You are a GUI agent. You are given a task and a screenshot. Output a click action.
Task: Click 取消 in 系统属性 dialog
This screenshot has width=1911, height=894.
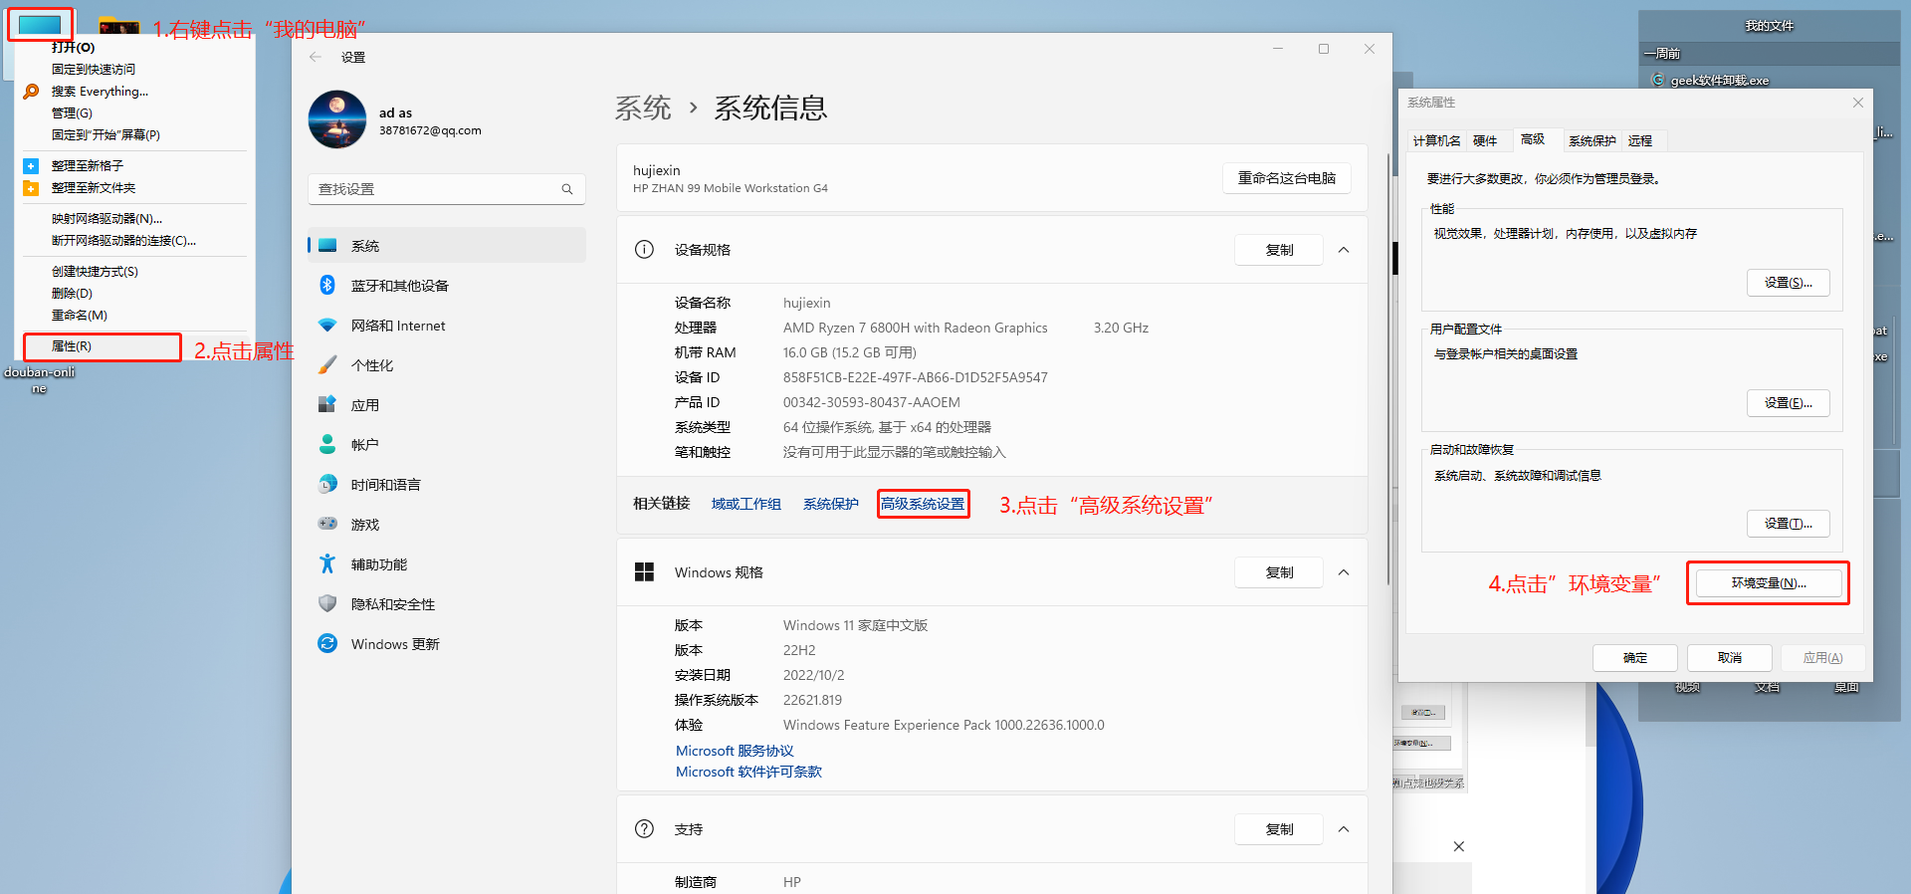(1730, 658)
